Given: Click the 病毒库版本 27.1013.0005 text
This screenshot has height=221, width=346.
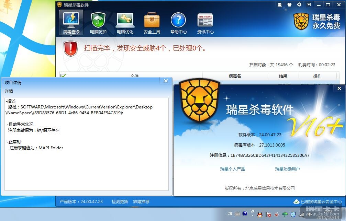Looking at the screenshot, I should point(259,145).
